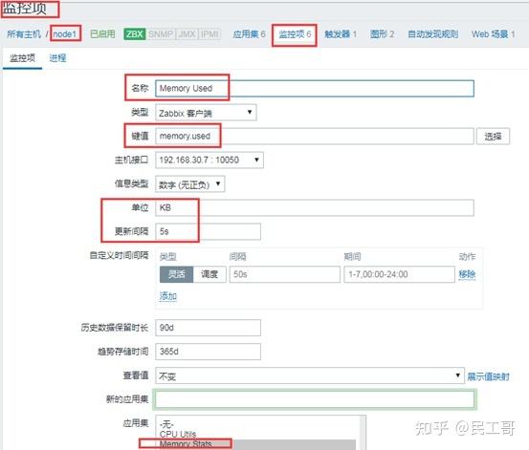
Task: Click the 趋势存储时间 field with 365d
Action: coord(208,352)
